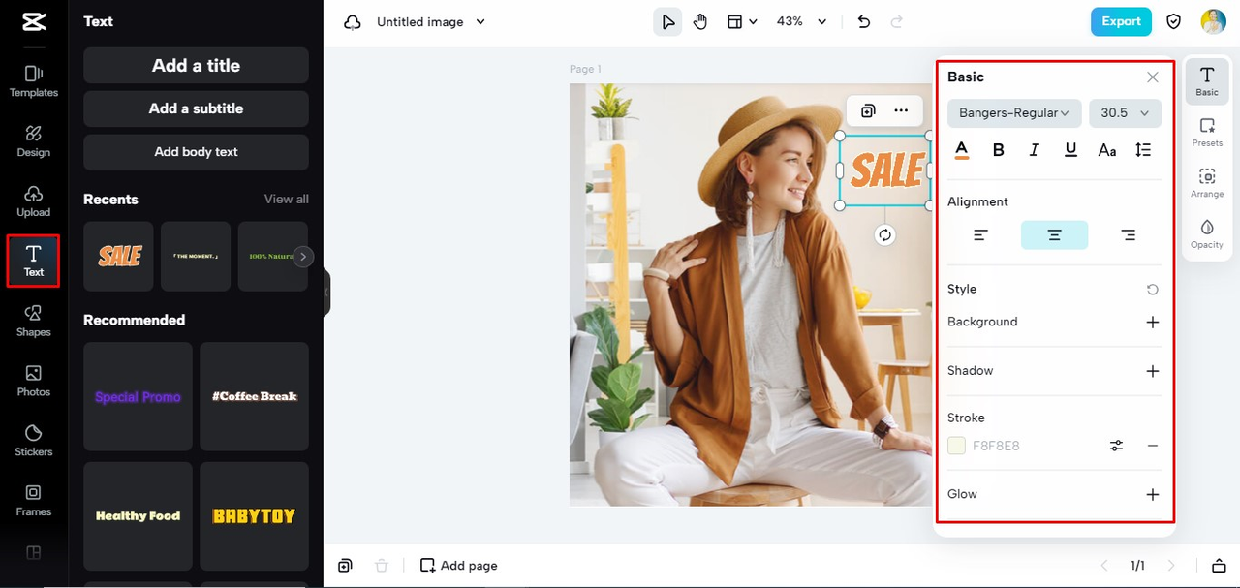The width and height of the screenshot is (1240, 588).
Task: Click the rotate handle under SALE text
Action: pyautogui.click(x=884, y=234)
